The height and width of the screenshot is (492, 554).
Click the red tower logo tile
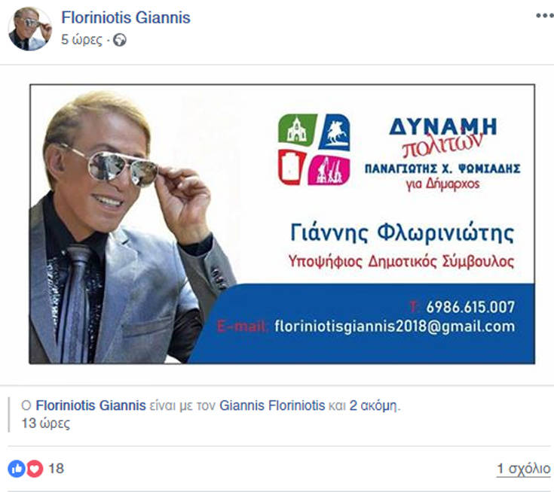[292, 167]
